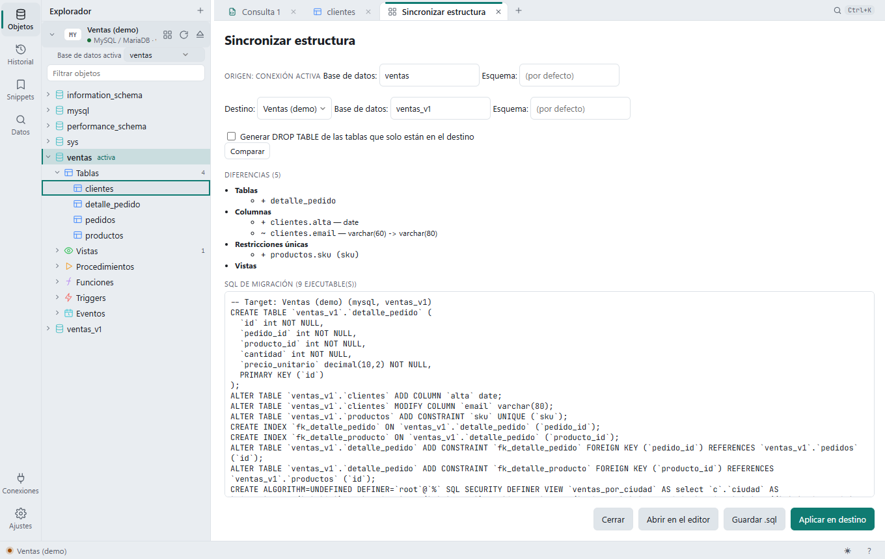
Task: Switch to the Consulta 1 tab
Action: pyautogui.click(x=261, y=12)
